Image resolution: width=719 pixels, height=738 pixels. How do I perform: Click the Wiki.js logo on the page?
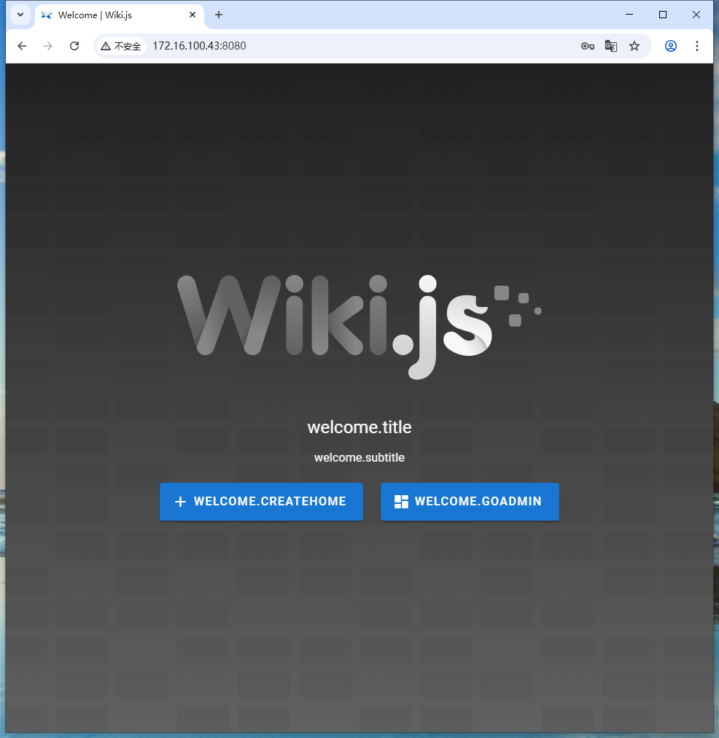359,325
